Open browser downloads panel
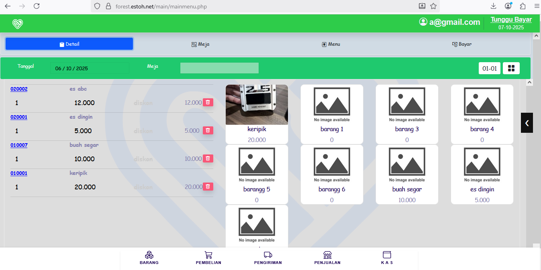This screenshot has width=541, height=270. [x=494, y=6]
